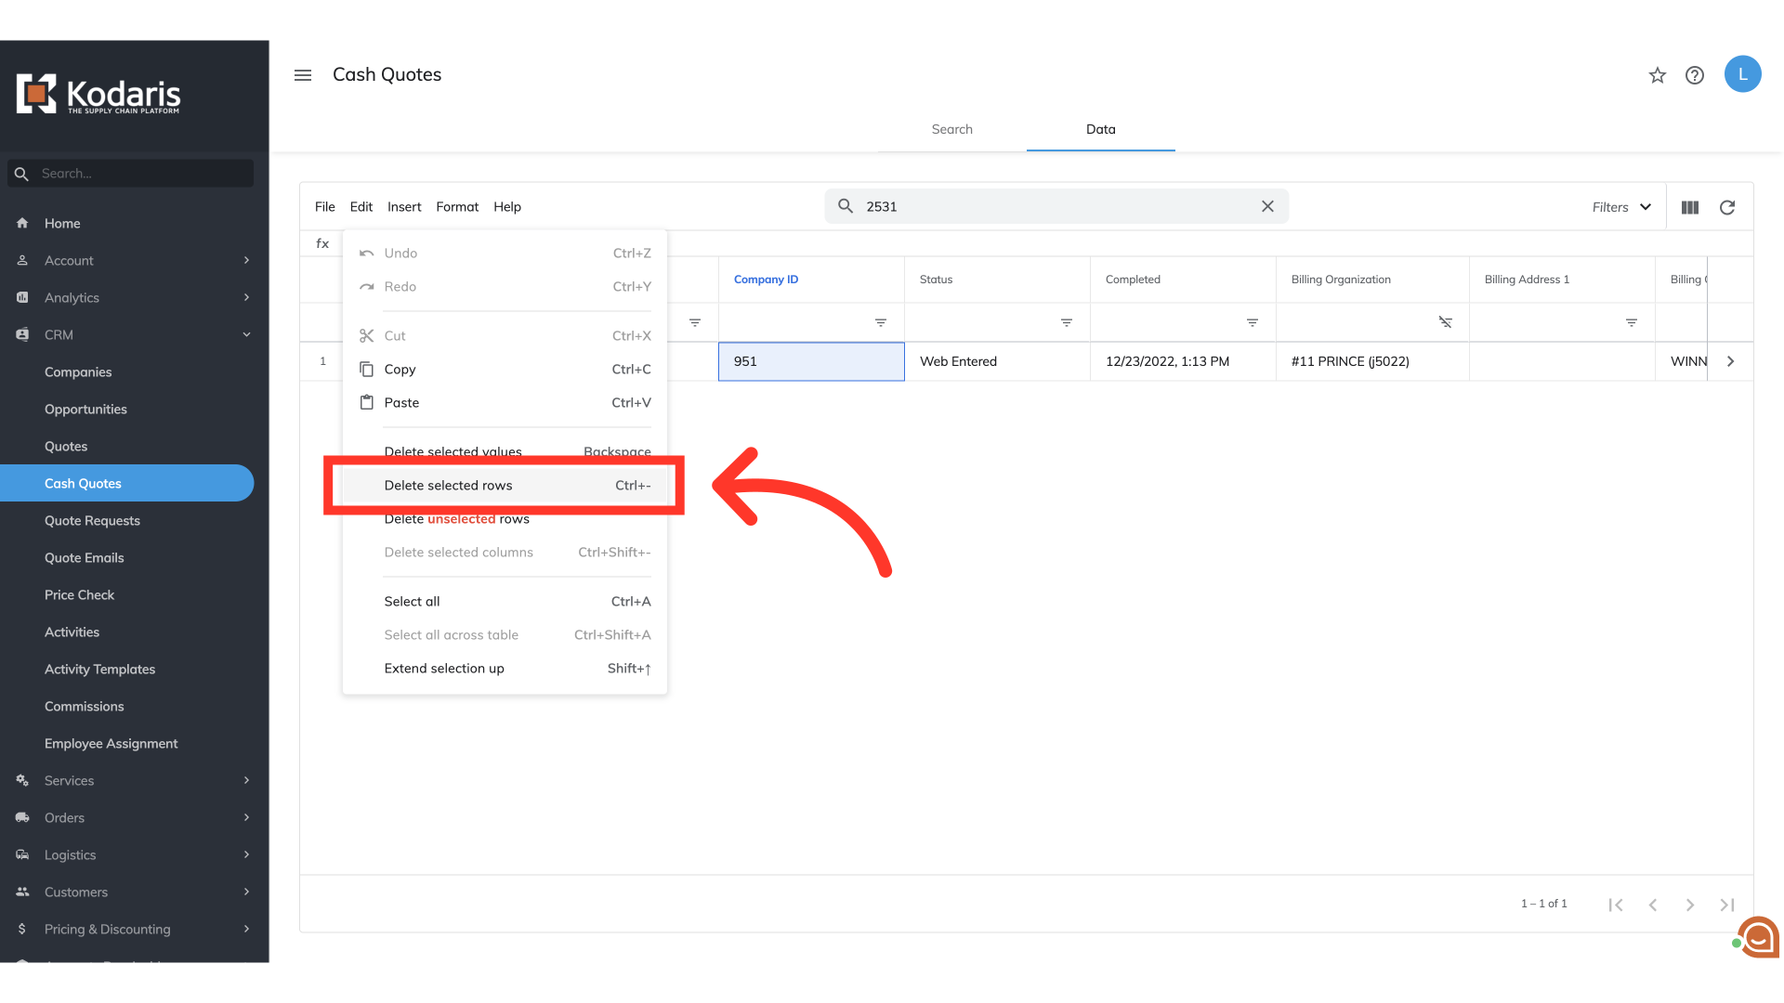Click the user avatar L
Image resolution: width=1784 pixels, height=1003 pixels.
click(x=1742, y=74)
